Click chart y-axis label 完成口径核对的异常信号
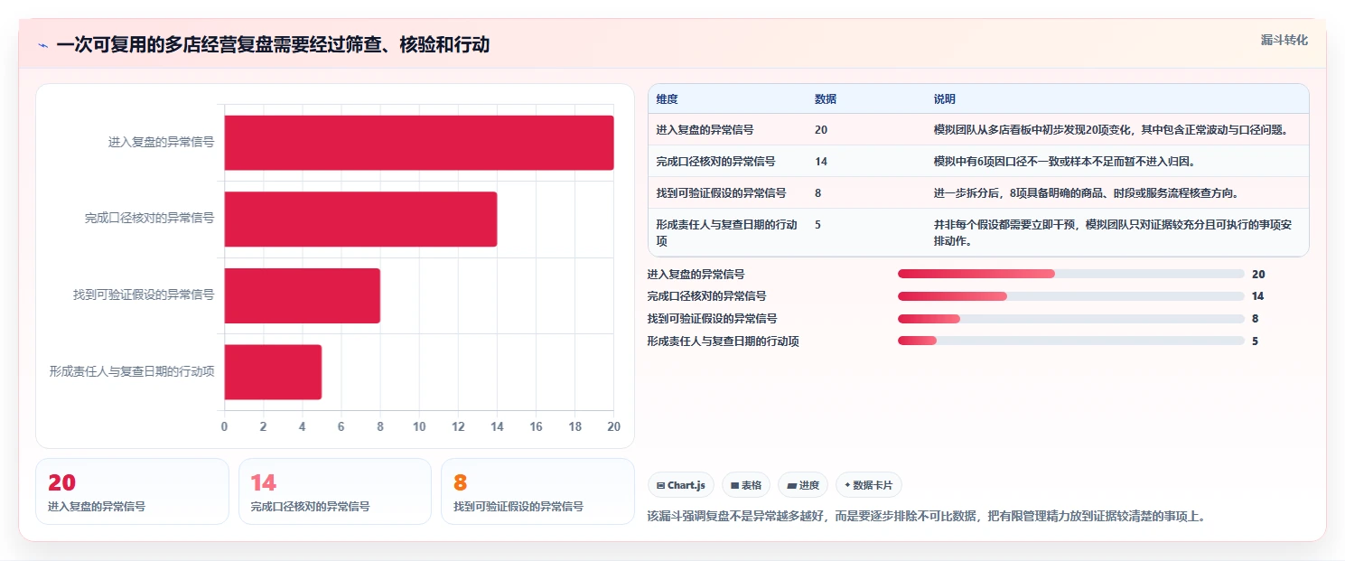This screenshot has width=1345, height=561. (149, 219)
